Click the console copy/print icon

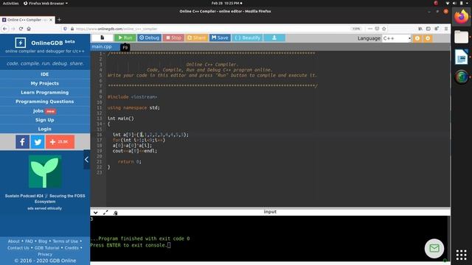(115, 213)
